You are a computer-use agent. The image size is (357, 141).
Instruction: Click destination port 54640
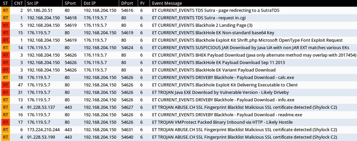127,137
